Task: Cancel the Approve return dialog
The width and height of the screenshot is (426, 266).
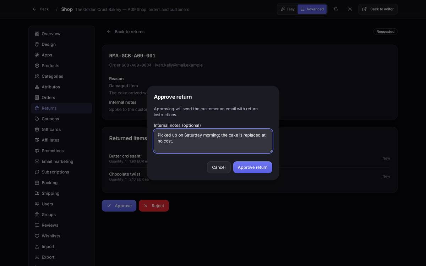Action: 219,167
